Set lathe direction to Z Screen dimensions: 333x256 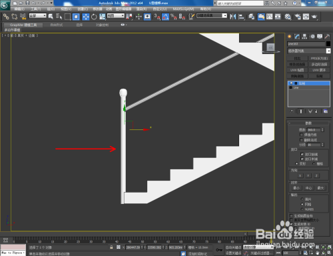coord(316,176)
